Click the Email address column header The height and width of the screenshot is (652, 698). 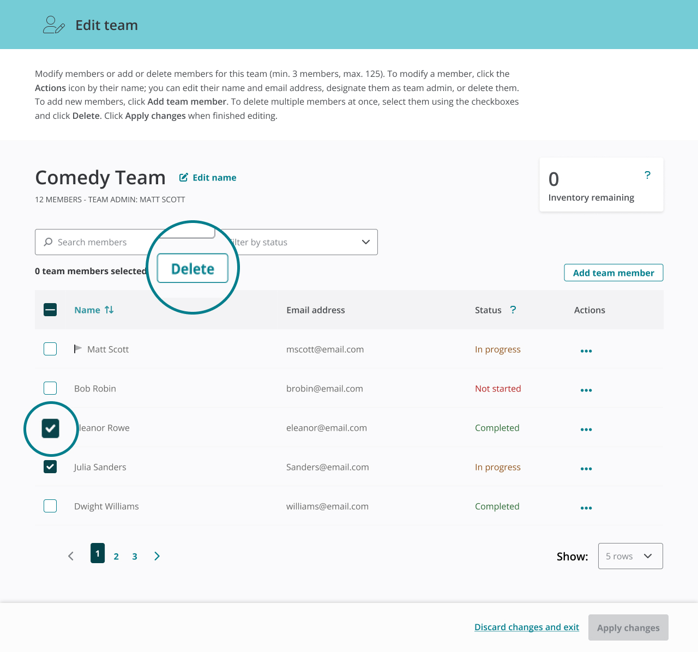(316, 310)
